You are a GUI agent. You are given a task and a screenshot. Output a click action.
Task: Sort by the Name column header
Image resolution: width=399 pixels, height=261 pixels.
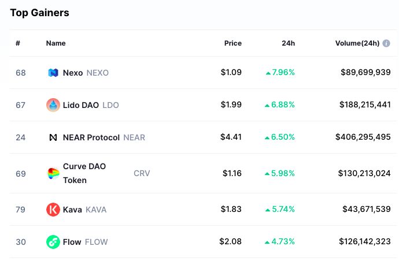pyautogui.click(x=56, y=43)
